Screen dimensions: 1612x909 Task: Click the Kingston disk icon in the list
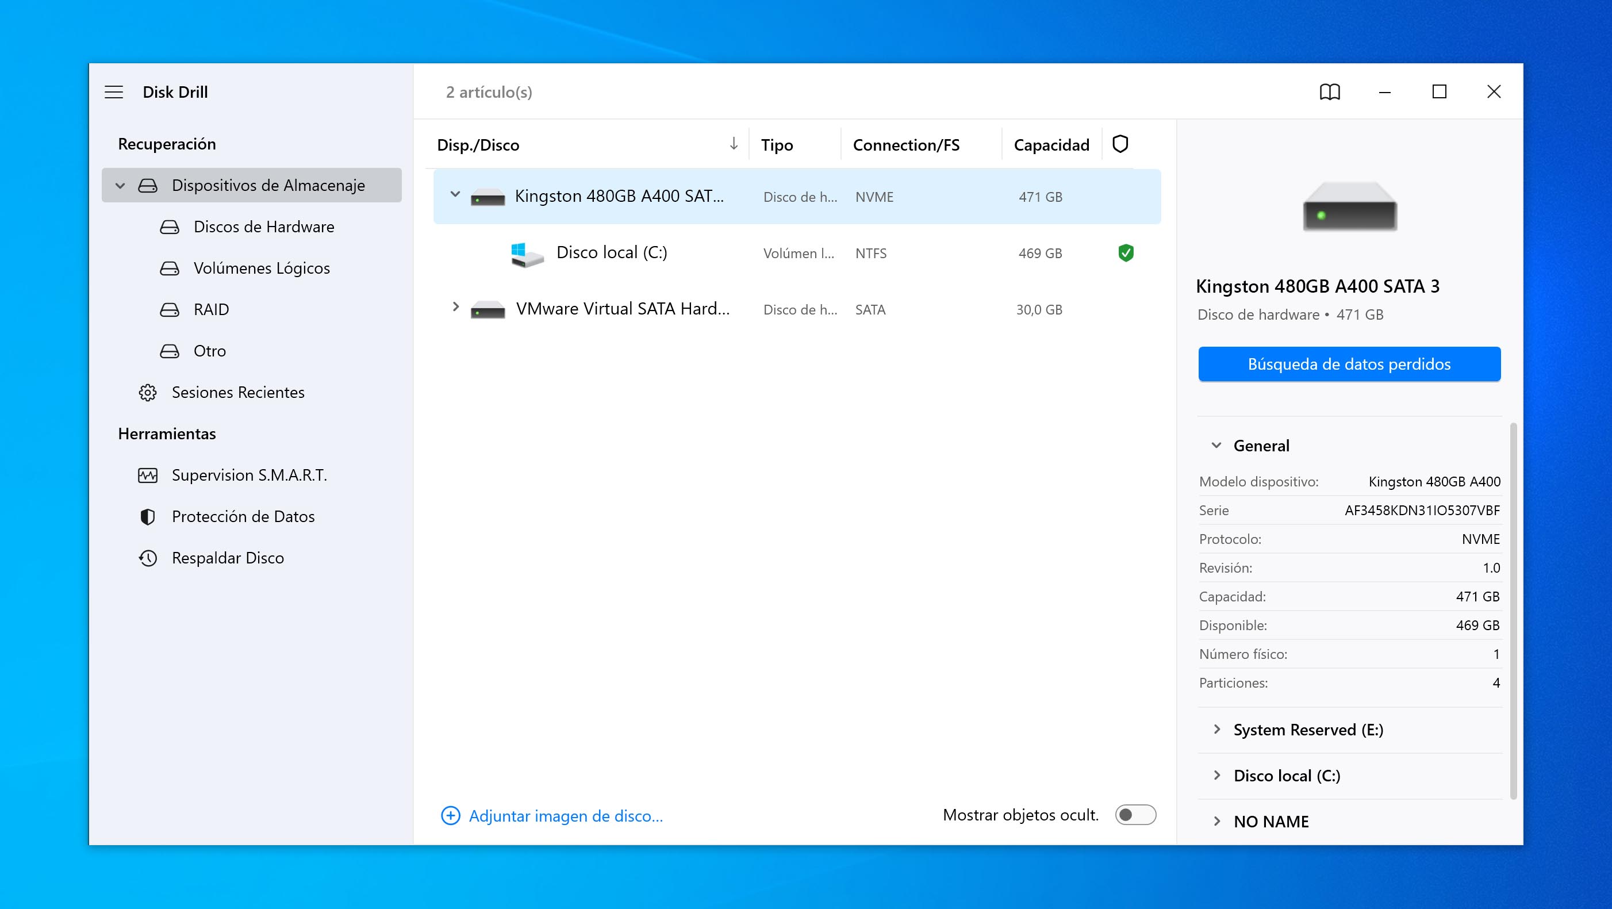click(x=488, y=197)
